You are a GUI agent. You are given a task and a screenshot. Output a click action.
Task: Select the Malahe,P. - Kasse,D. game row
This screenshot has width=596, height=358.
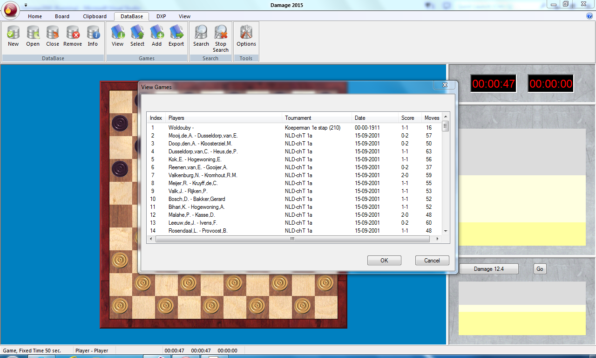coord(192,215)
